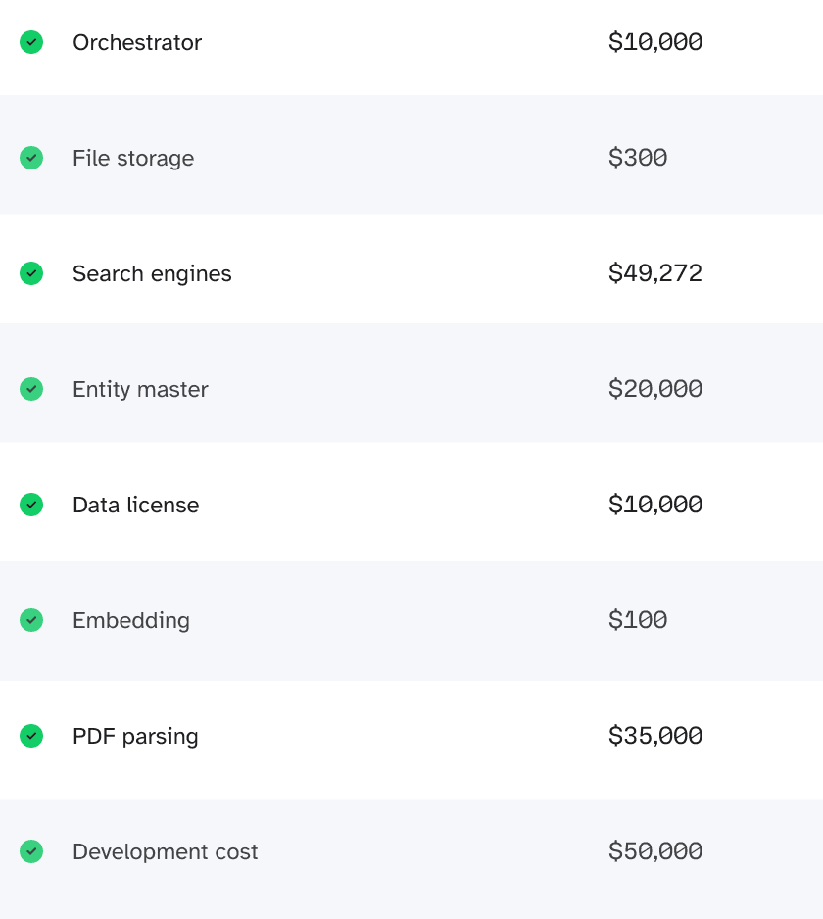Screen dimensions: 823x919
Task: Select the Embedding row label
Action: click(131, 621)
